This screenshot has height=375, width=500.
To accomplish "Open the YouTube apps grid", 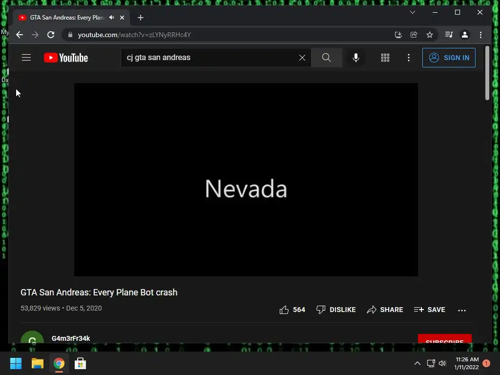I will (x=385, y=58).
